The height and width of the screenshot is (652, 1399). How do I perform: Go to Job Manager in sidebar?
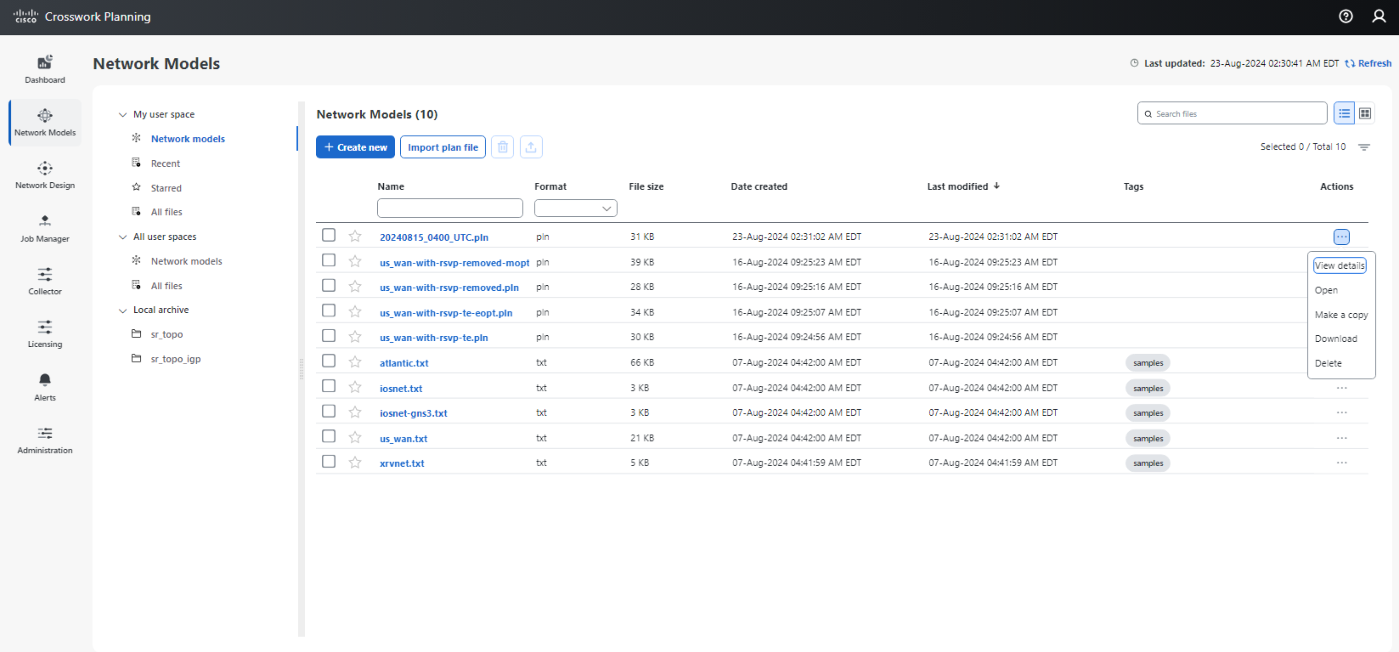(x=45, y=228)
